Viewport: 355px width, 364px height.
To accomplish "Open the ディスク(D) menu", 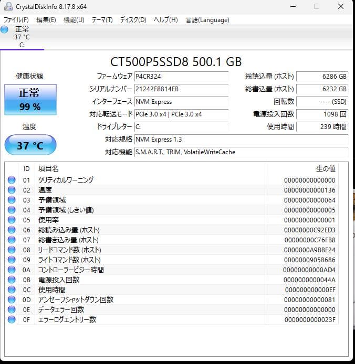I will click(x=133, y=20).
